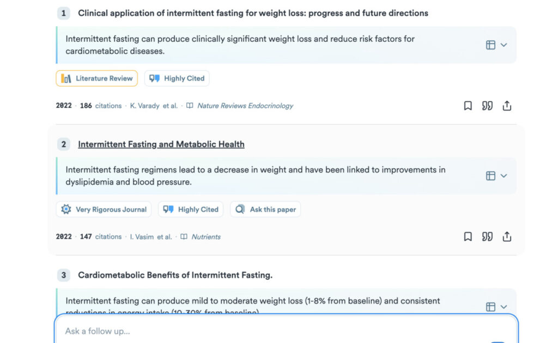Expand summary chevron for result 3
Image resolution: width=558 pixels, height=343 pixels.
504,307
